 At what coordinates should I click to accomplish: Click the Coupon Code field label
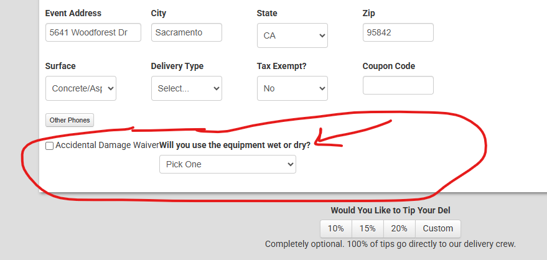(x=388, y=66)
